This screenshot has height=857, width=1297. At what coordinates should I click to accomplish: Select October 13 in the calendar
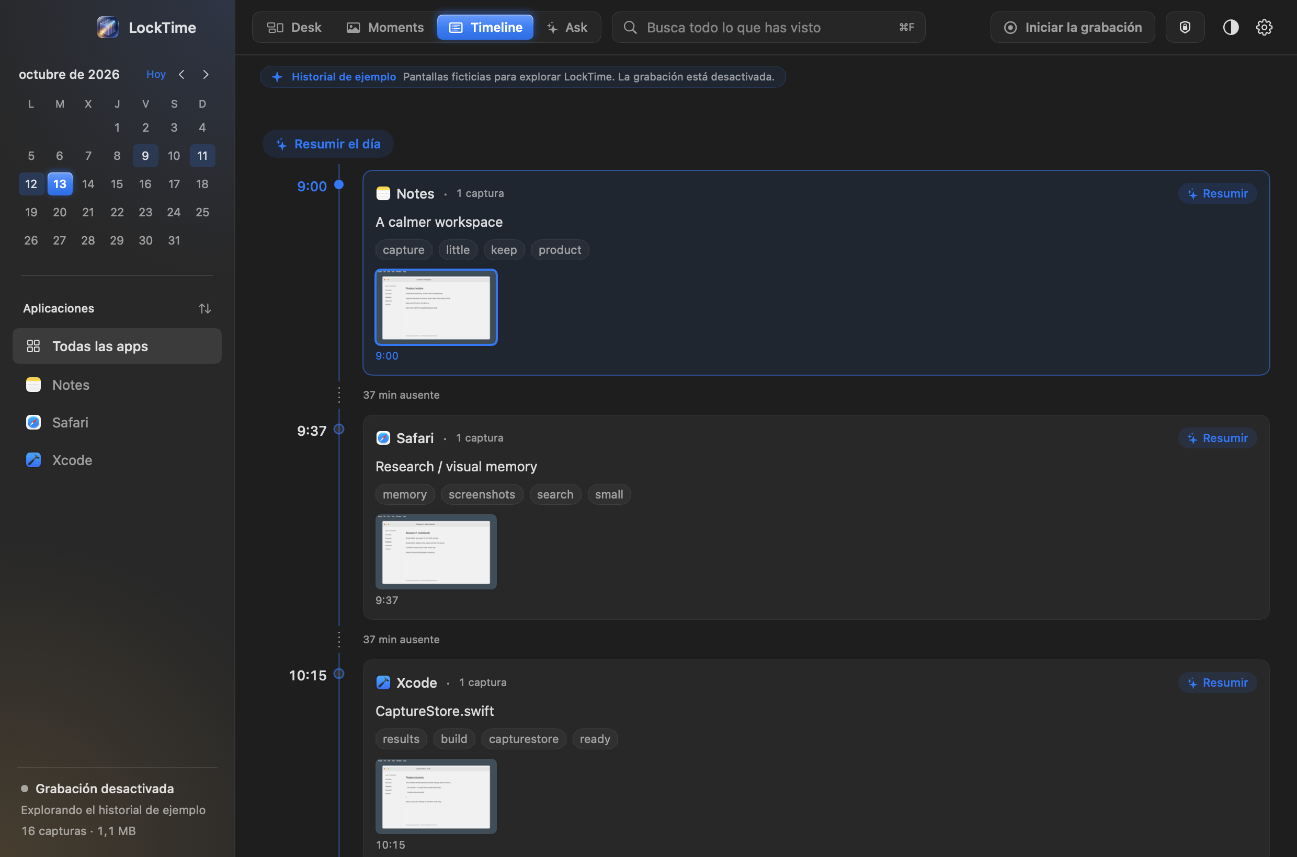click(60, 183)
